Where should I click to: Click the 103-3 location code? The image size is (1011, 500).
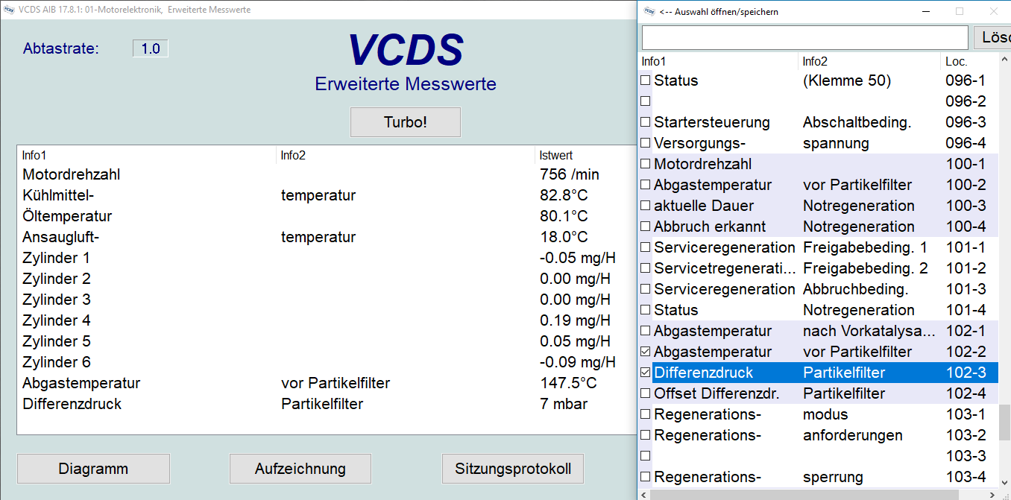pyautogui.click(x=966, y=456)
